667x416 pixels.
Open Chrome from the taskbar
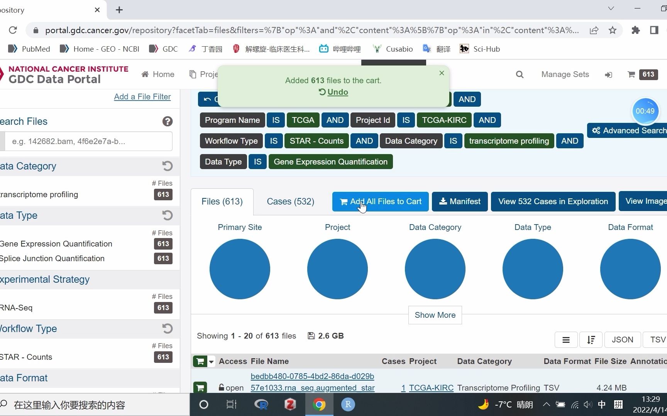click(x=319, y=404)
